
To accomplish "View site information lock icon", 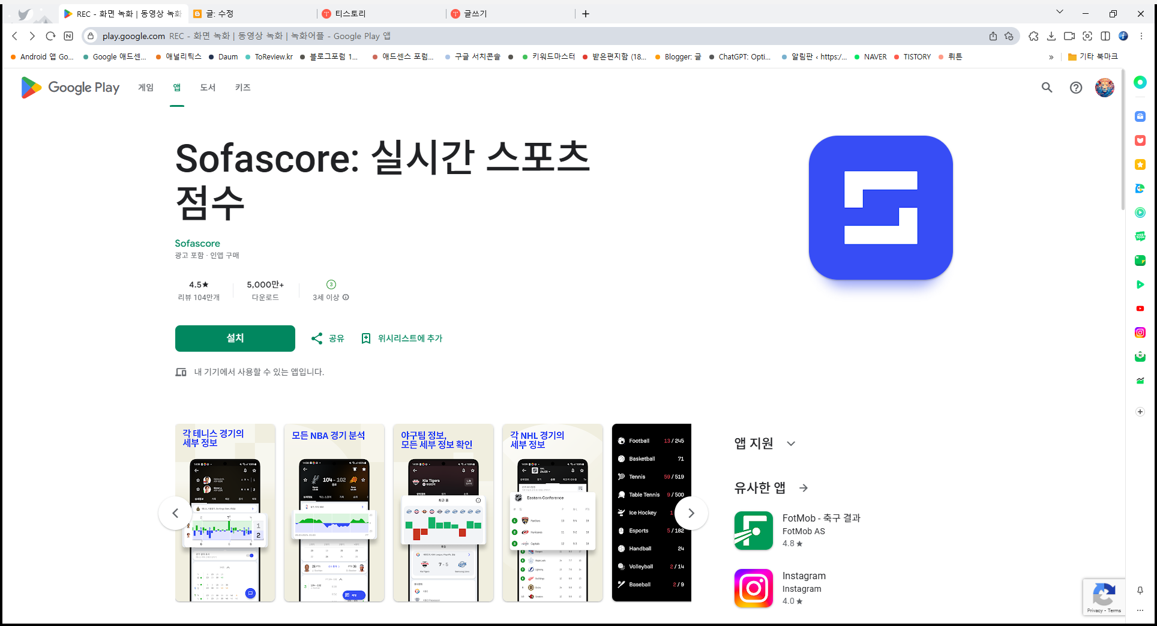I will 91,36.
